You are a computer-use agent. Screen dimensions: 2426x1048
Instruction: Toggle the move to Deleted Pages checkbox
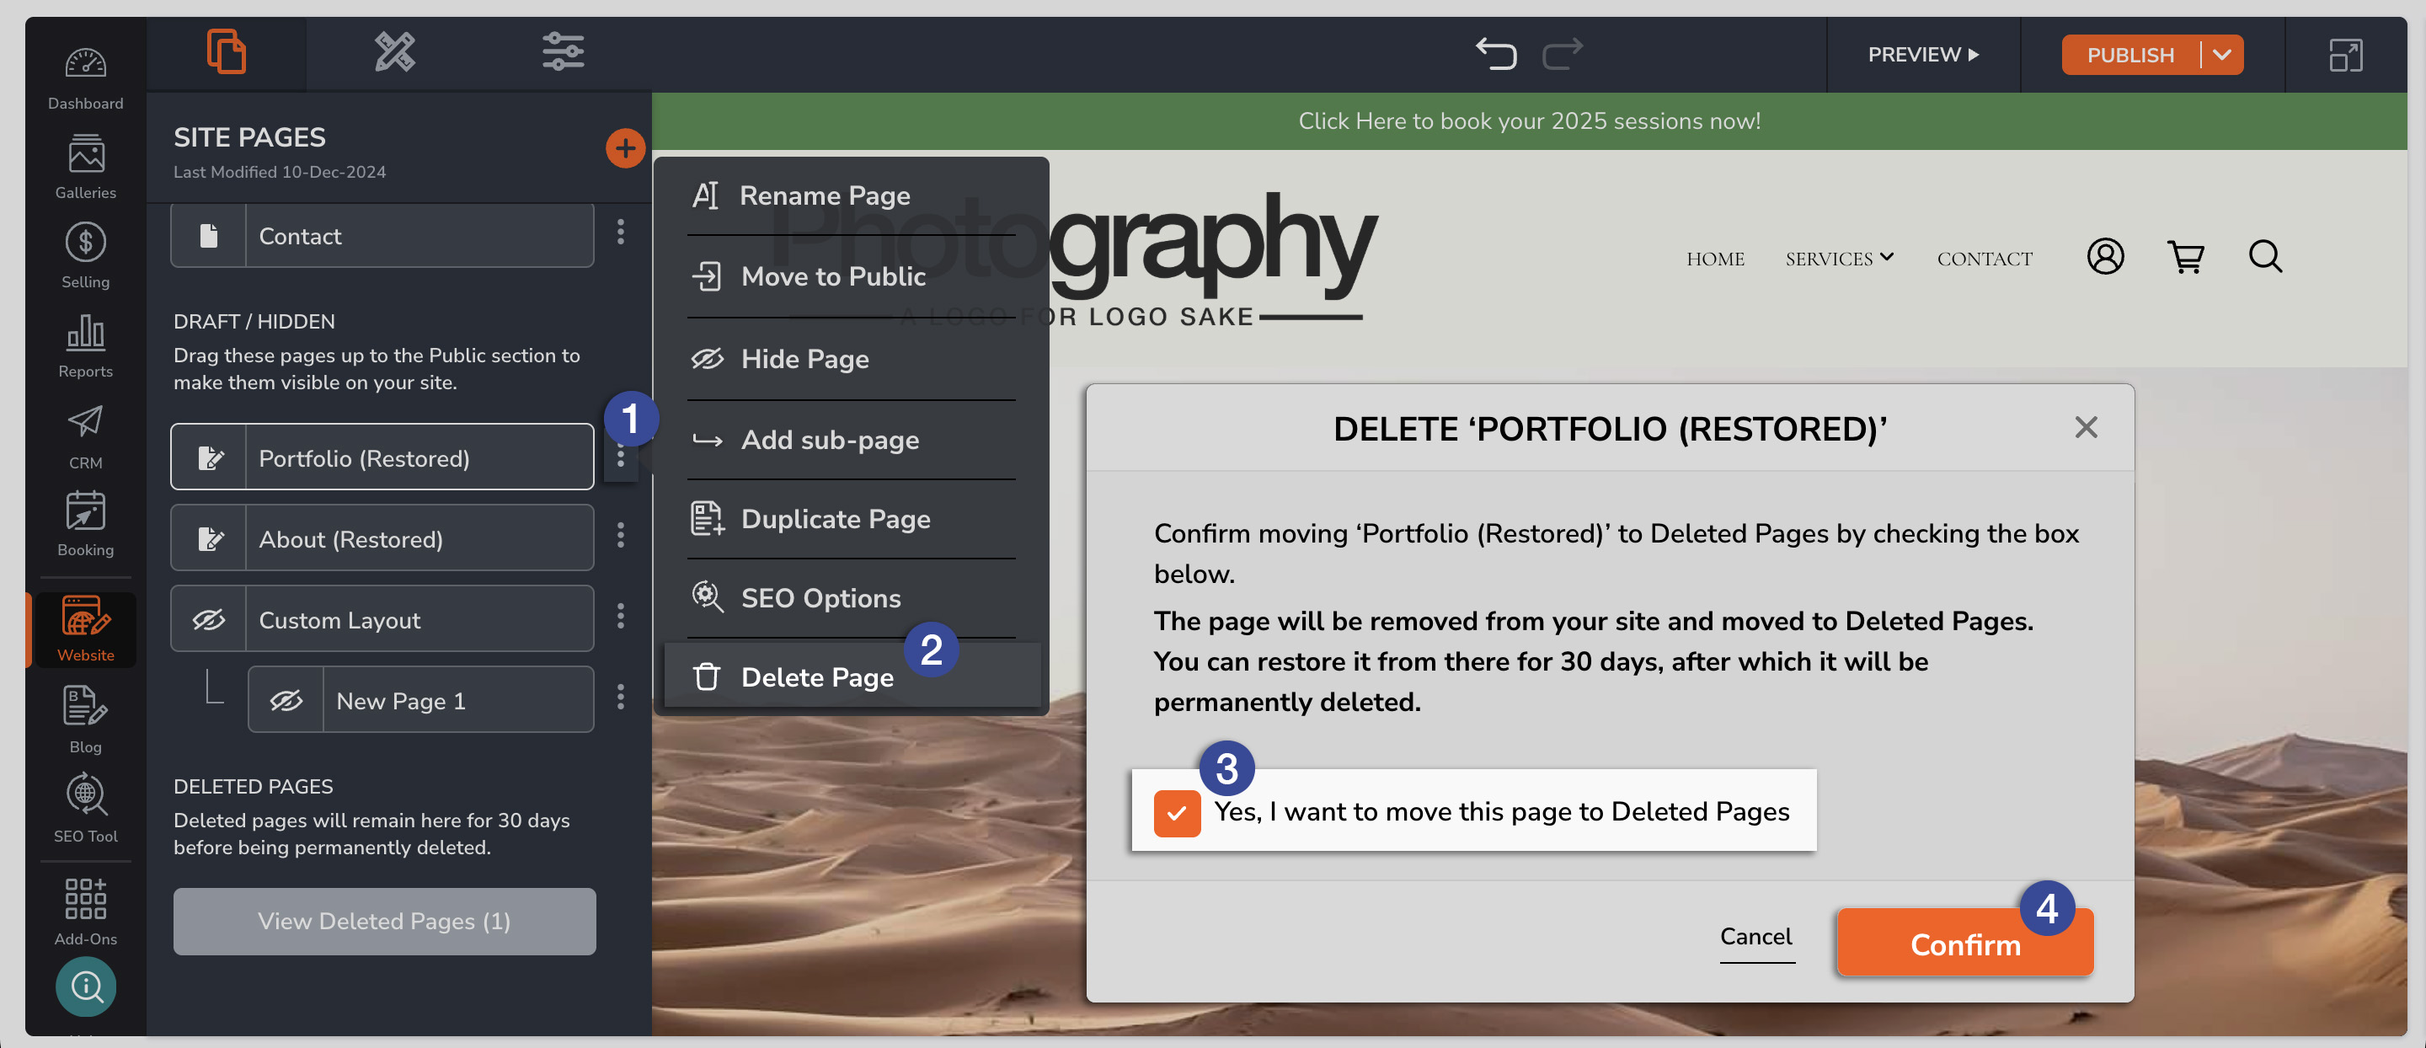click(x=1178, y=813)
